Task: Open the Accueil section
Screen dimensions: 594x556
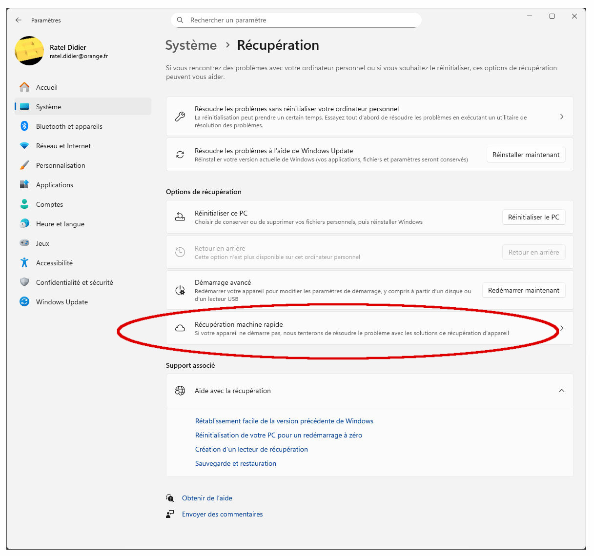Action: (83, 87)
